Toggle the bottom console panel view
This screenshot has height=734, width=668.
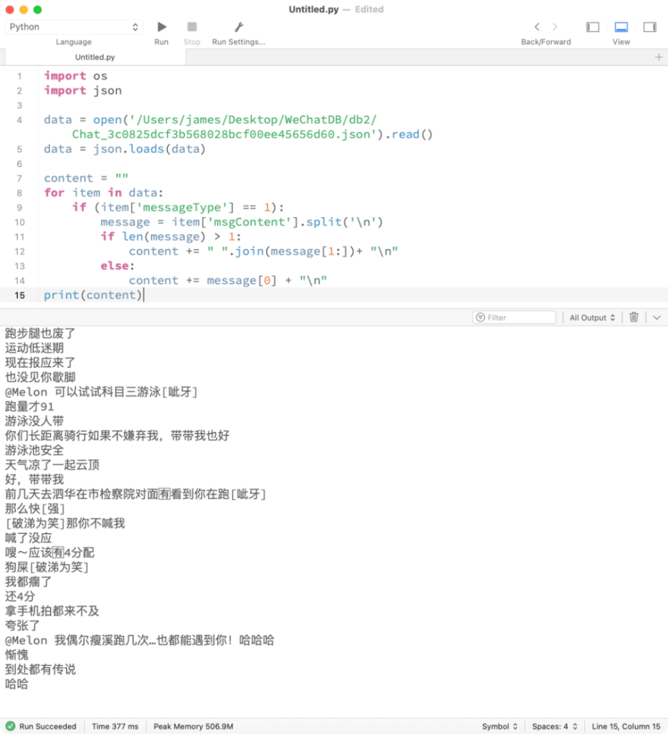(x=621, y=27)
